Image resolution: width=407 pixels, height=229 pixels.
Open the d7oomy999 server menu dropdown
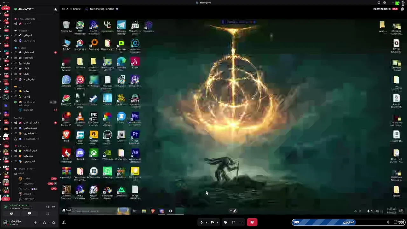point(26,9)
